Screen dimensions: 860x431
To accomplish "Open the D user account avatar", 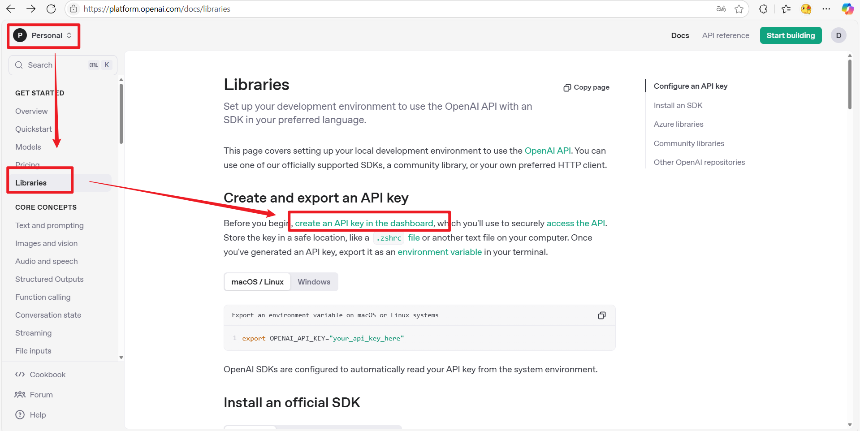I will 838,35.
